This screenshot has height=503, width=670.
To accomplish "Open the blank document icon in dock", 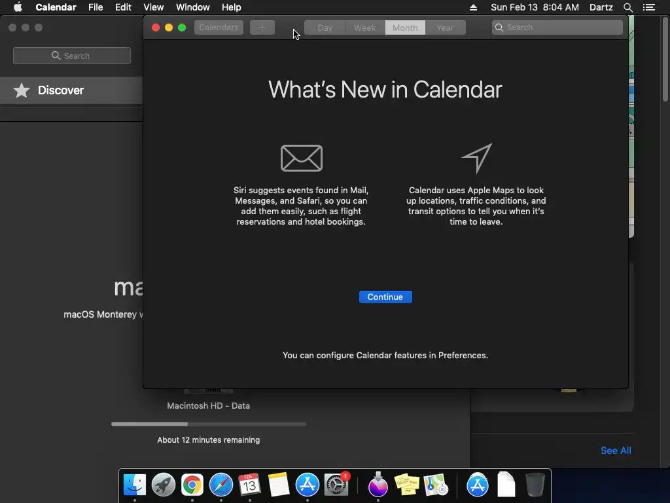I will click(506, 485).
